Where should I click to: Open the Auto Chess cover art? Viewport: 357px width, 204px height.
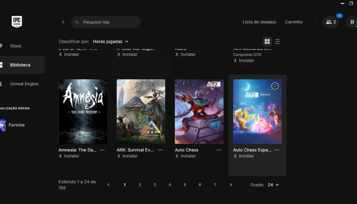click(x=199, y=112)
